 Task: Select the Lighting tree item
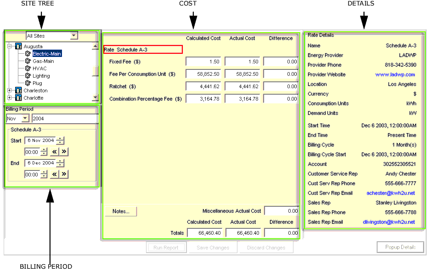[x=41, y=76]
